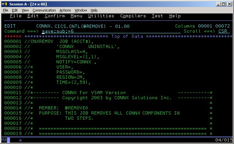Click the Scroll CSR field
This screenshot has width=234, height=144.
[224, 31]
